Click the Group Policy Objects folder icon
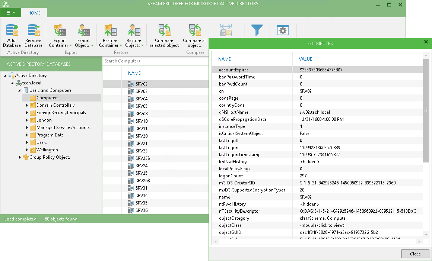 point(26,157)
